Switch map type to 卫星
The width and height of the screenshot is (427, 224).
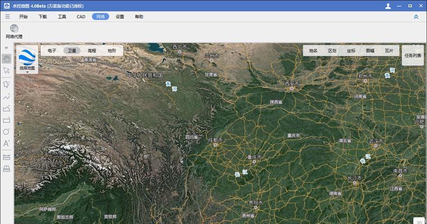[72, 50]
